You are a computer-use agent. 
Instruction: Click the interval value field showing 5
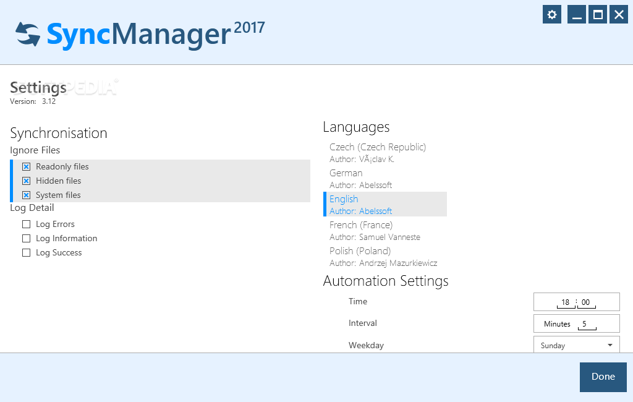[x=587, y=324]
